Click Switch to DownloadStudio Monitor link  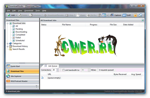point(123,91)
